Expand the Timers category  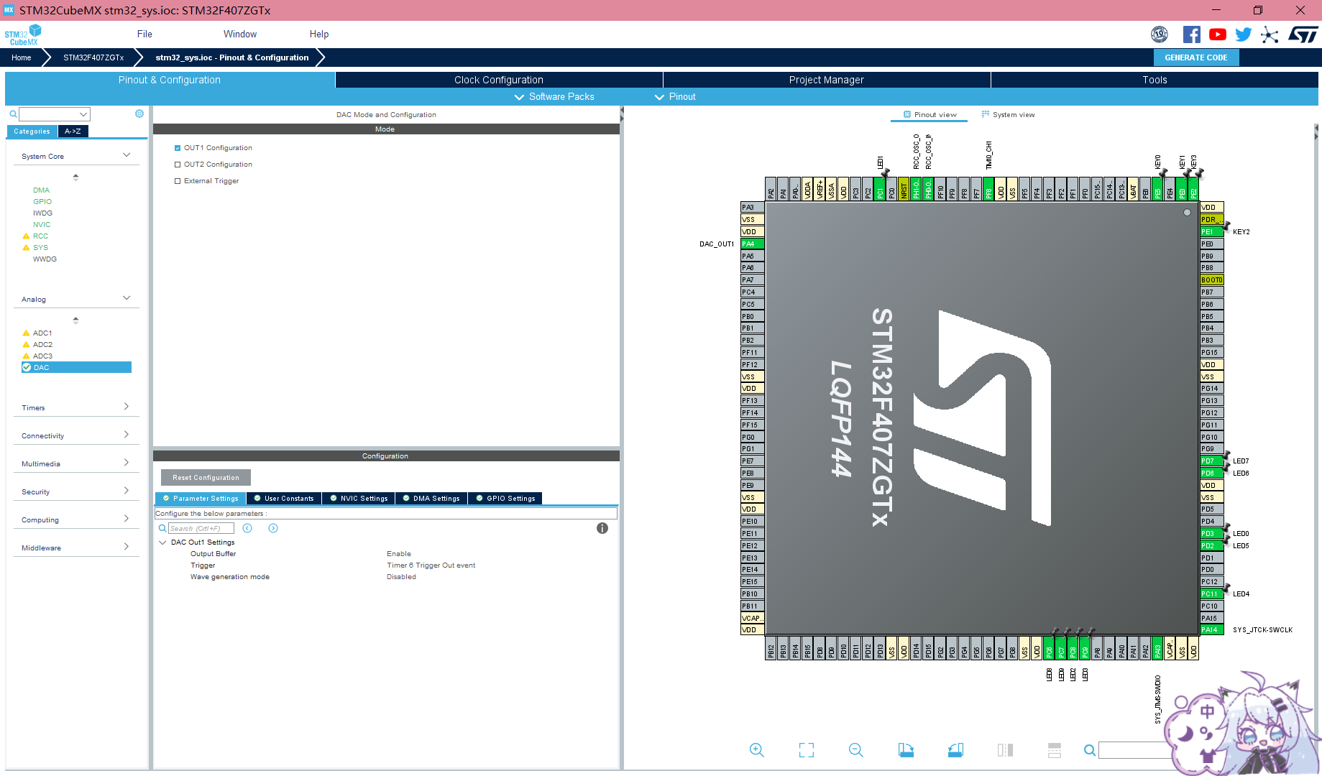coord(127,407)
